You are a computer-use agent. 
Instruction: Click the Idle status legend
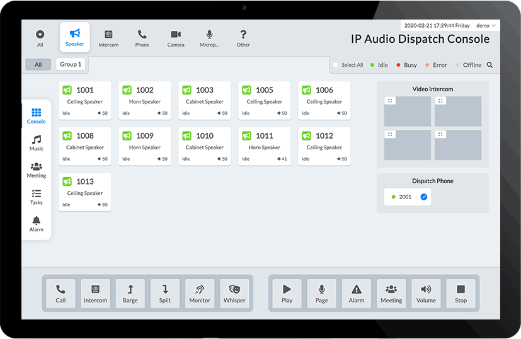tap(379, 65)
